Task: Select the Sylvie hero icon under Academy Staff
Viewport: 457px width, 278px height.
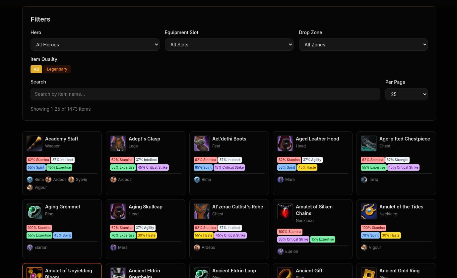Action: [x=71, y=179]
